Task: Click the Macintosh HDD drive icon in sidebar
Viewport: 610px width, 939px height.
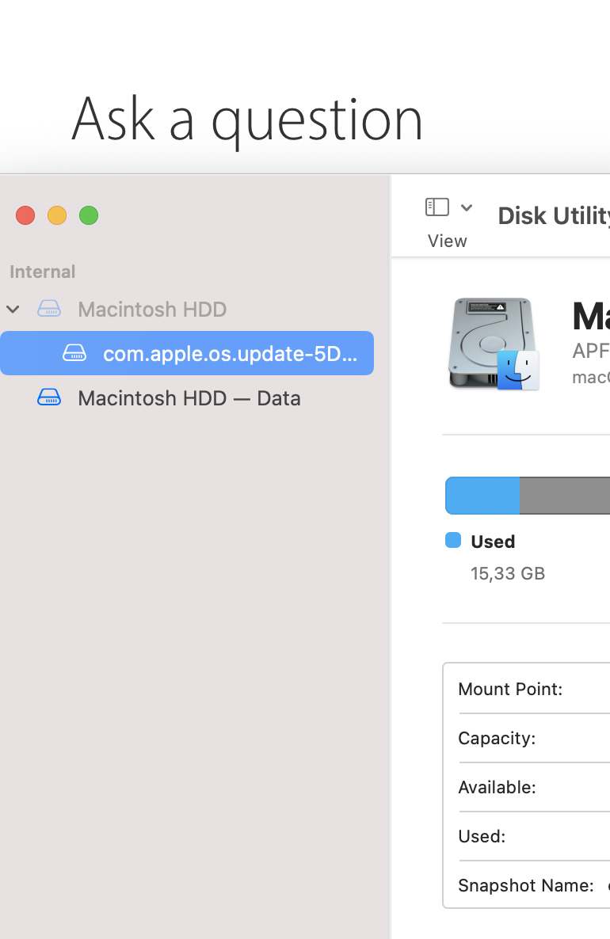Action: [x=49, y=309]
